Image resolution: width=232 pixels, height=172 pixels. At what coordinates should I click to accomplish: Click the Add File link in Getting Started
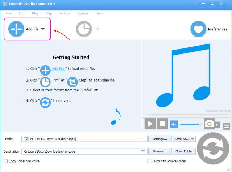58,69
